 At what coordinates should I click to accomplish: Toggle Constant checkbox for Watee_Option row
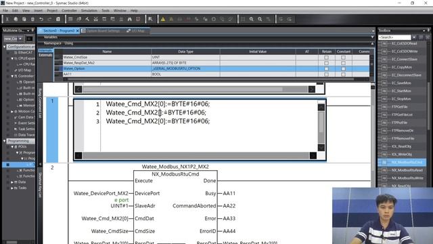pos(343,68)
